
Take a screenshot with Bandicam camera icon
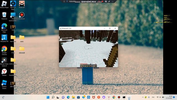click(106, 1)
